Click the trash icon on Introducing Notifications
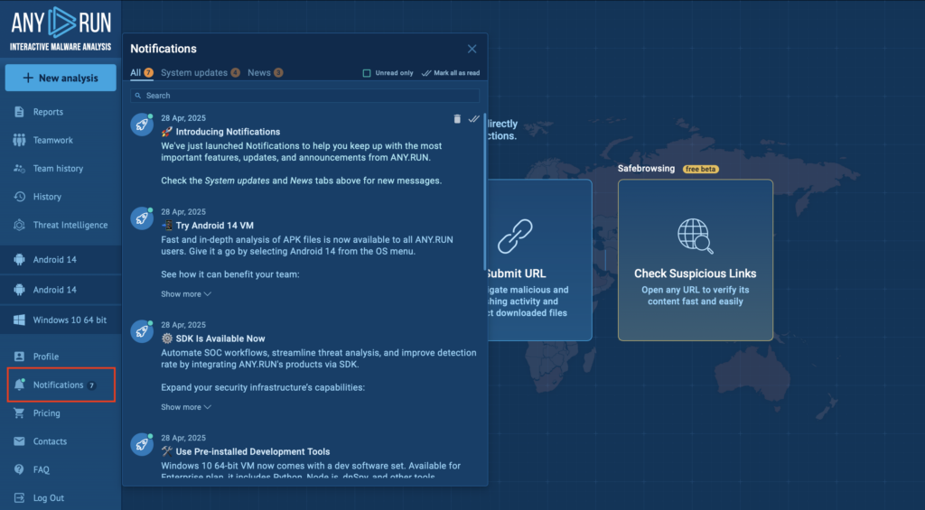The image size is (925, 510). click(x=457, y=118)
